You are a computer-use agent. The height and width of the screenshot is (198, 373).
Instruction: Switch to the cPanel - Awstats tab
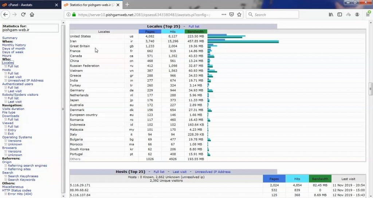pos(30,5)
